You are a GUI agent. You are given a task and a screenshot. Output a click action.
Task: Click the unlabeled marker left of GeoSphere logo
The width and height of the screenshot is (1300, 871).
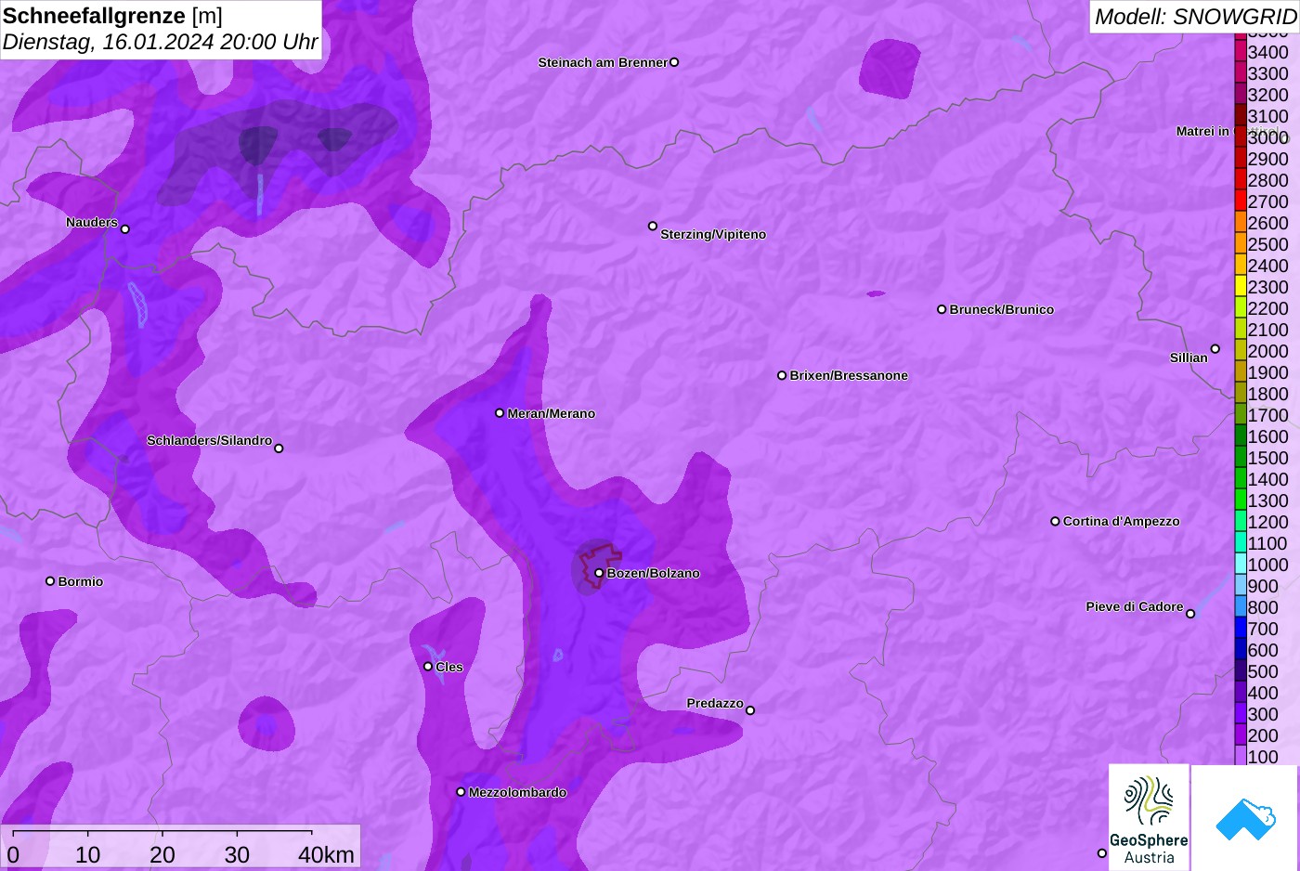(1102, 853)
